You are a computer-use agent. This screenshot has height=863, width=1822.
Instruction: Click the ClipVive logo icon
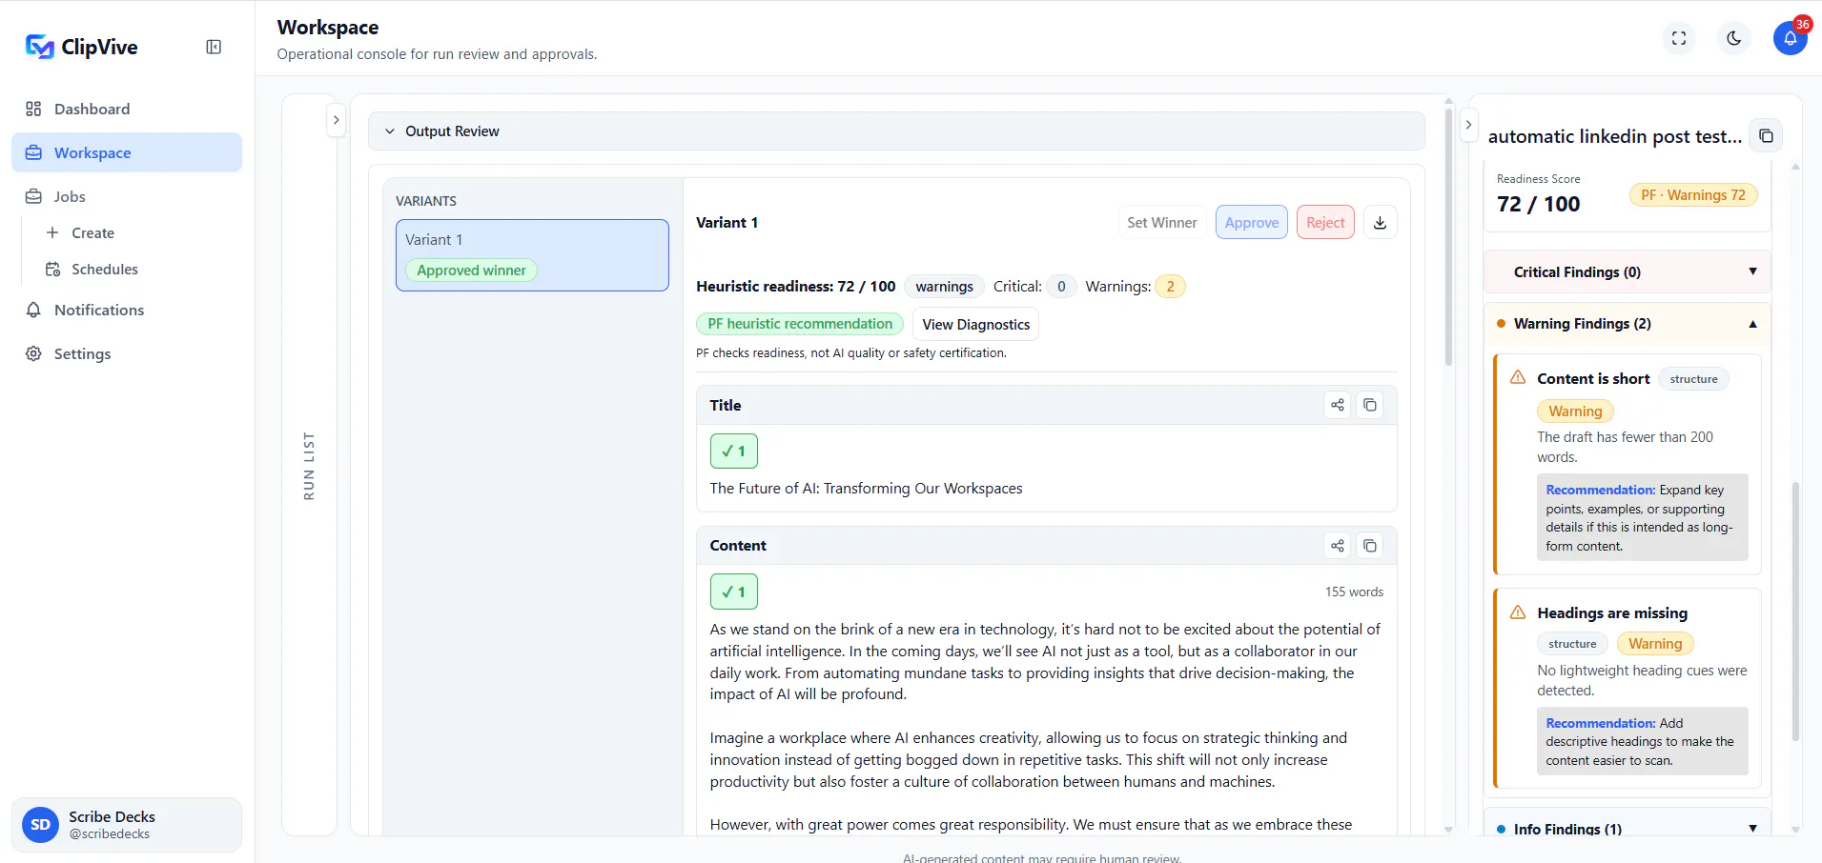coord(39,47)
